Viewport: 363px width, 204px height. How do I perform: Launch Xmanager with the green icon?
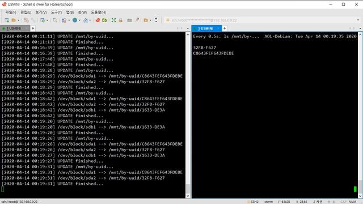tap(104, 20)
